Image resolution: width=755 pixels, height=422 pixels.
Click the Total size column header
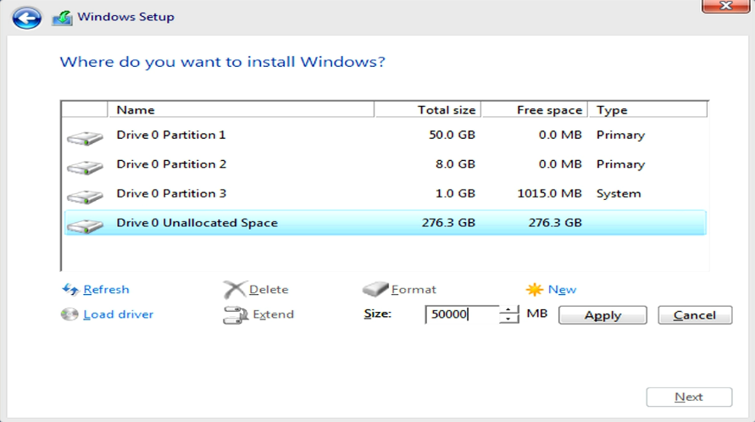click(x=428, y=110)
